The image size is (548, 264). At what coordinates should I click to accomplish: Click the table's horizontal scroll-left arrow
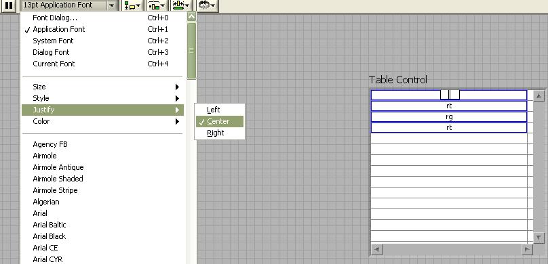pyautogui.click(x=377, y=249)
